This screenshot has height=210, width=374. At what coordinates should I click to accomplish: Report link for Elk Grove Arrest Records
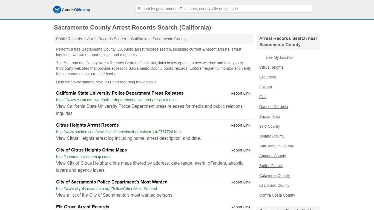(240, 207)
